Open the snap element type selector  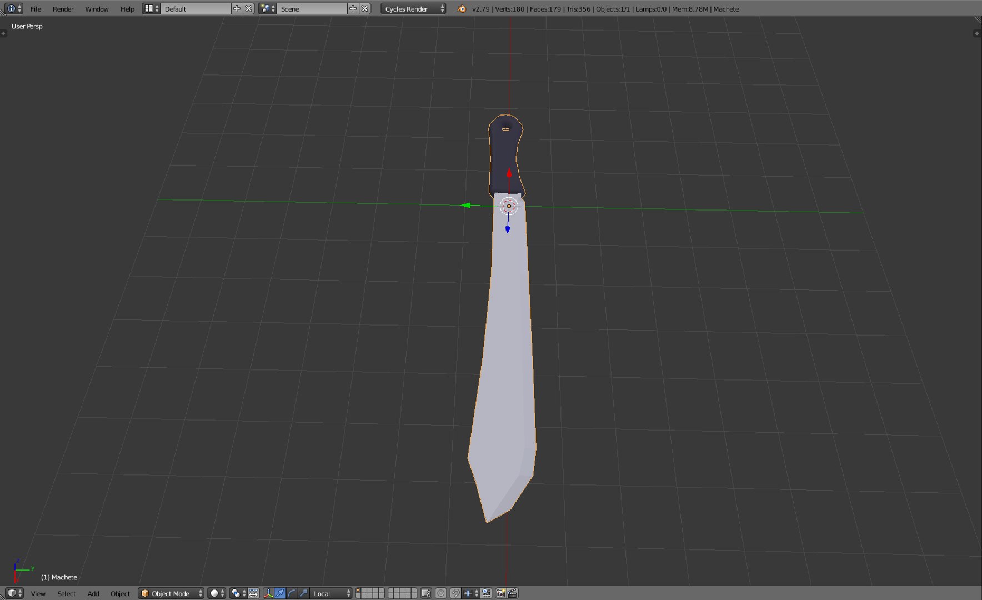click(x=471, y=593)
